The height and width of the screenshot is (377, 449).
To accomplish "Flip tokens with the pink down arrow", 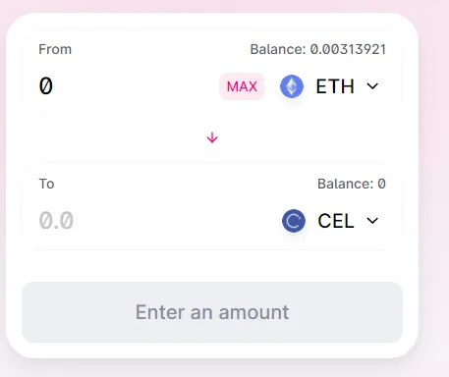I will [212, 137].
